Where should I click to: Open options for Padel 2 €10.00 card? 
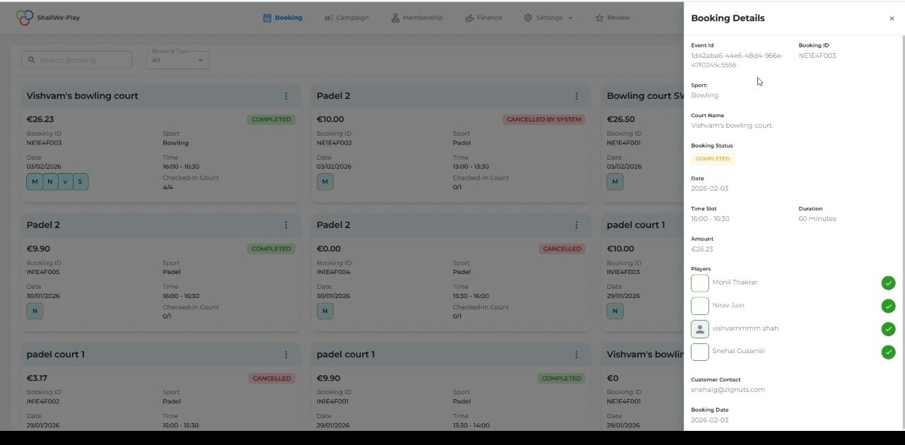(576, 96)
